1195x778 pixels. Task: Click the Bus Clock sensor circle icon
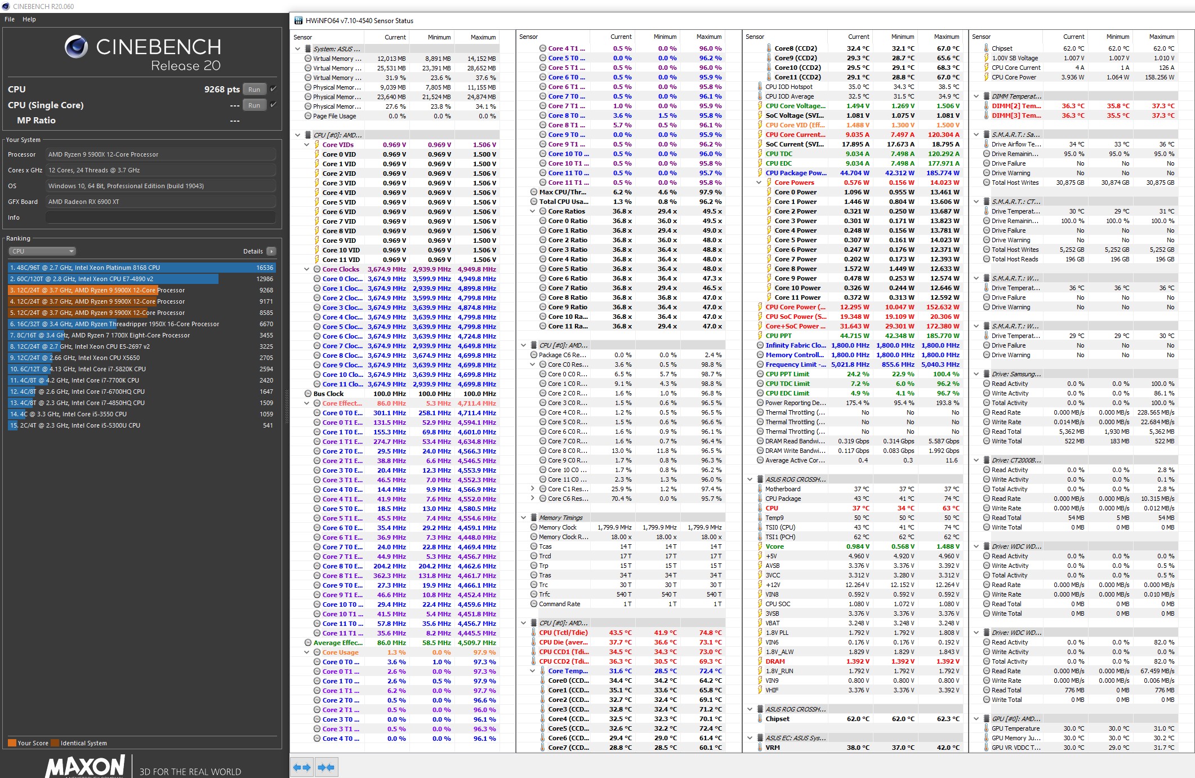[308, 394]
